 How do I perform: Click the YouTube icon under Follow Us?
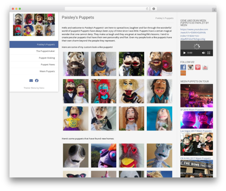click(205, 67)
